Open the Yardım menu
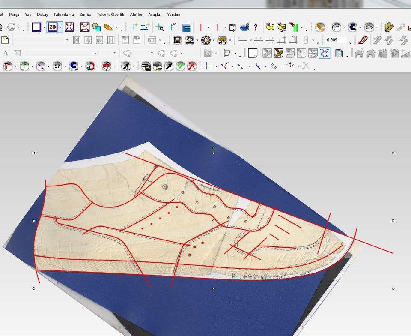The height and width of the screenshot is (336, 411). [x=173, y=15]
